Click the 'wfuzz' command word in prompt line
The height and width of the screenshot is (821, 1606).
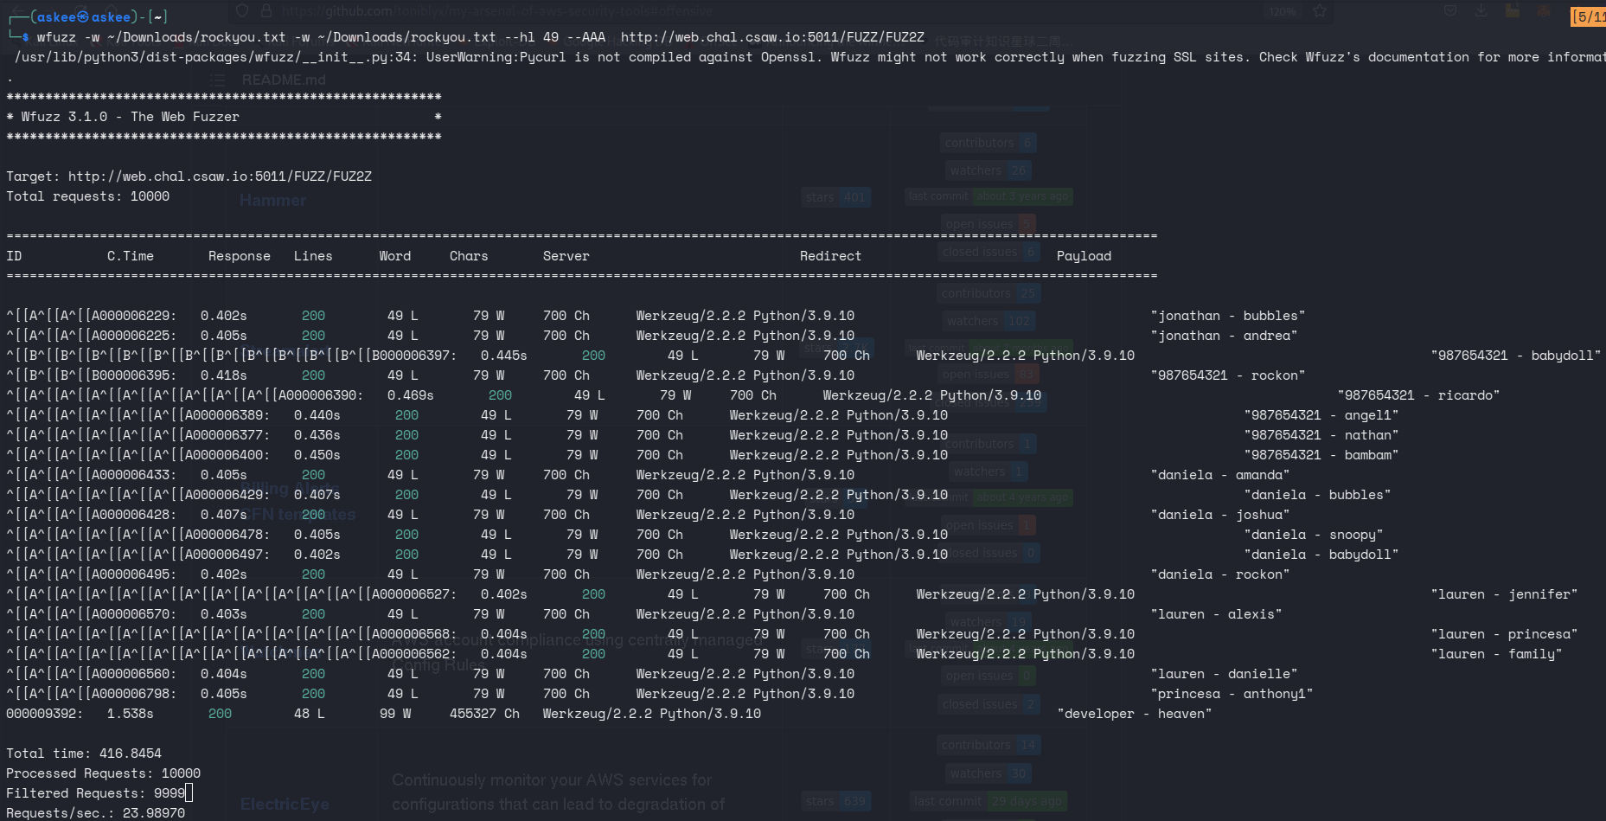pos(56,37)
